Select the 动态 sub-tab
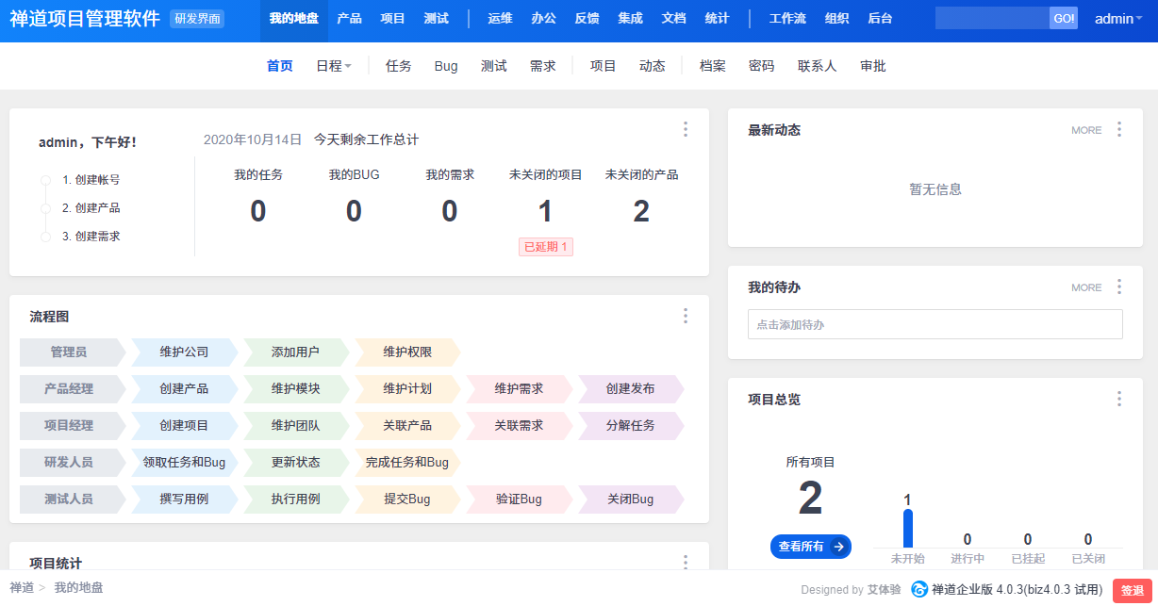Image resolution: width=1158 pixels, height=606 pixels. tap(653, 66)
